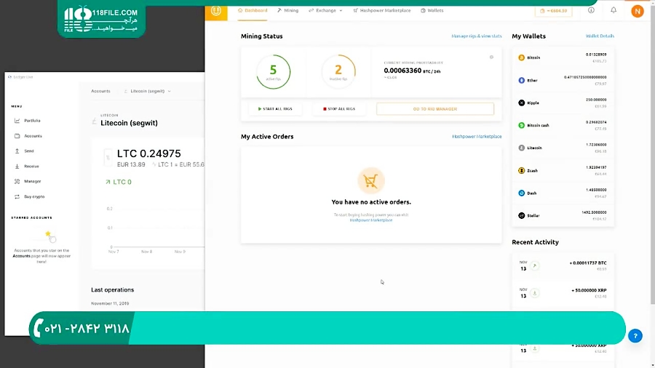This screenshot has width=655, height=368.
Task: Follow the Hashpower Marketplace link under no active orders
Action: 371,220
